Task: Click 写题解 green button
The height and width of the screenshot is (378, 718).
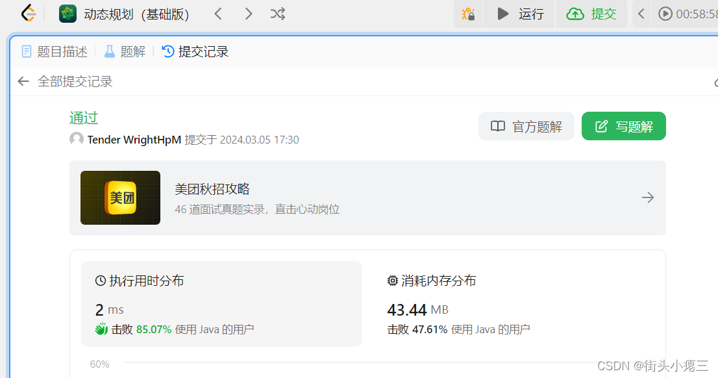Action: [x=624, y=126]
